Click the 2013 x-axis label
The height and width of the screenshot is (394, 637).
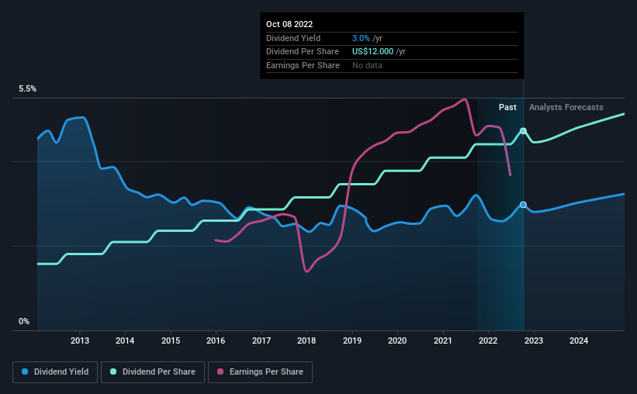pos(80,340)
